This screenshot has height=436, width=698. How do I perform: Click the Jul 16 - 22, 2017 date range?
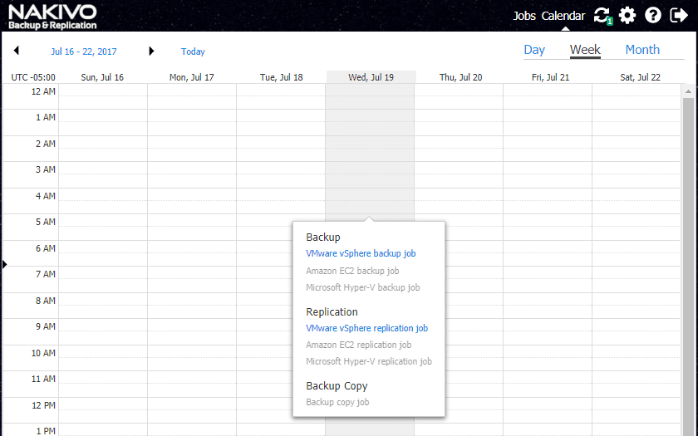tap(84, 51)
